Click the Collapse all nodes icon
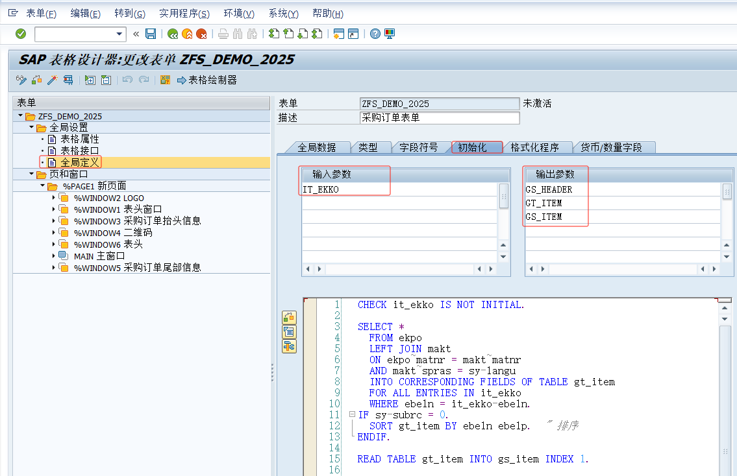The height and width of the screenshot is (476, 737). pos(106,80)
